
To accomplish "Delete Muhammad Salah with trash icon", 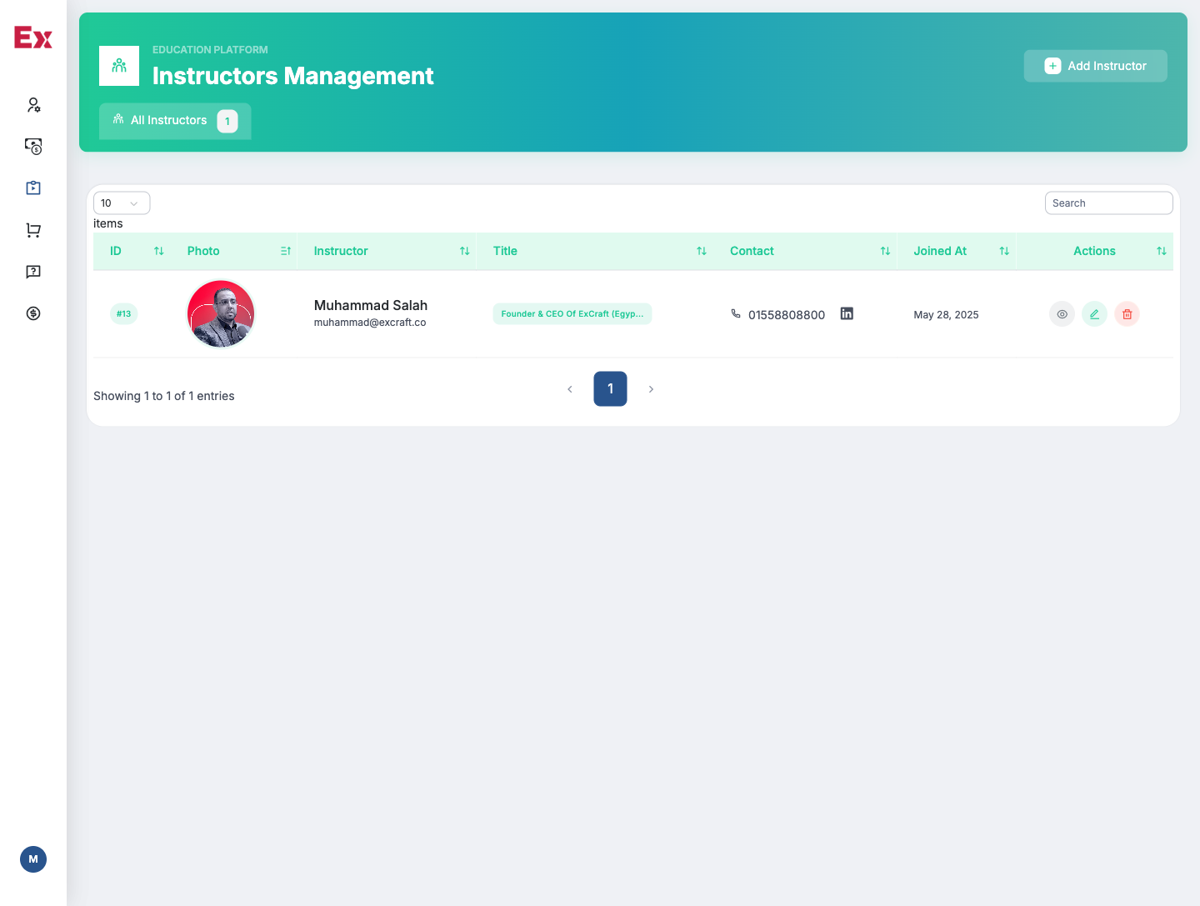I will (1127, 314).
